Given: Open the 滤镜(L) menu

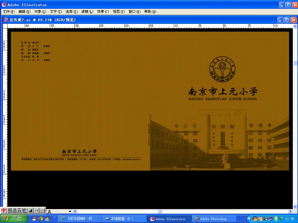Looking at the screenshot, I should click(x=87, y=12).
